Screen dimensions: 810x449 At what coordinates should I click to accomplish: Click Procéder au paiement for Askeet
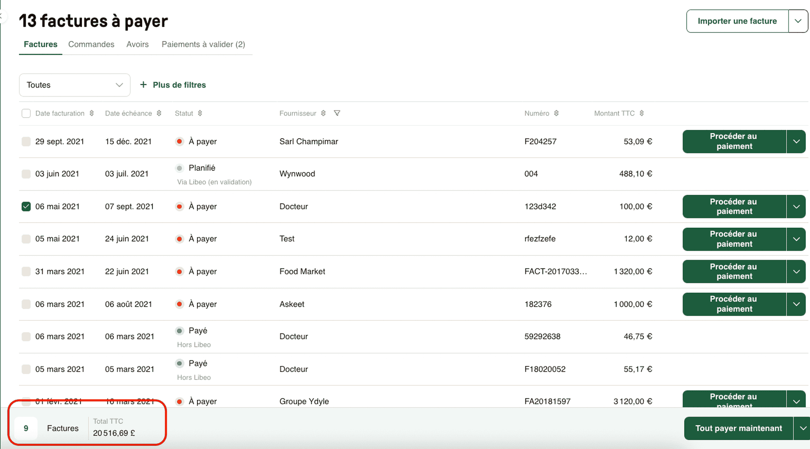click(x=734, y=304)
